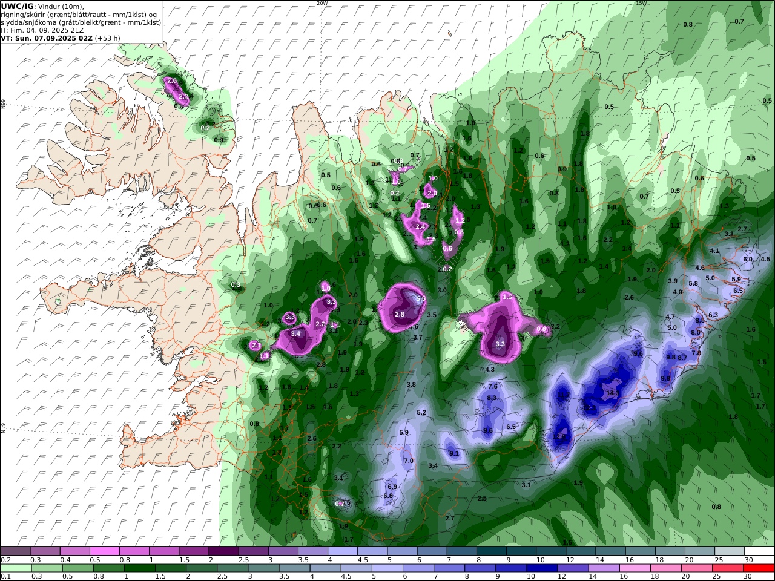The height and width of the screenshot is (581, 775).
Task: Click the 6.9 map value
Action: pos(392,487)
